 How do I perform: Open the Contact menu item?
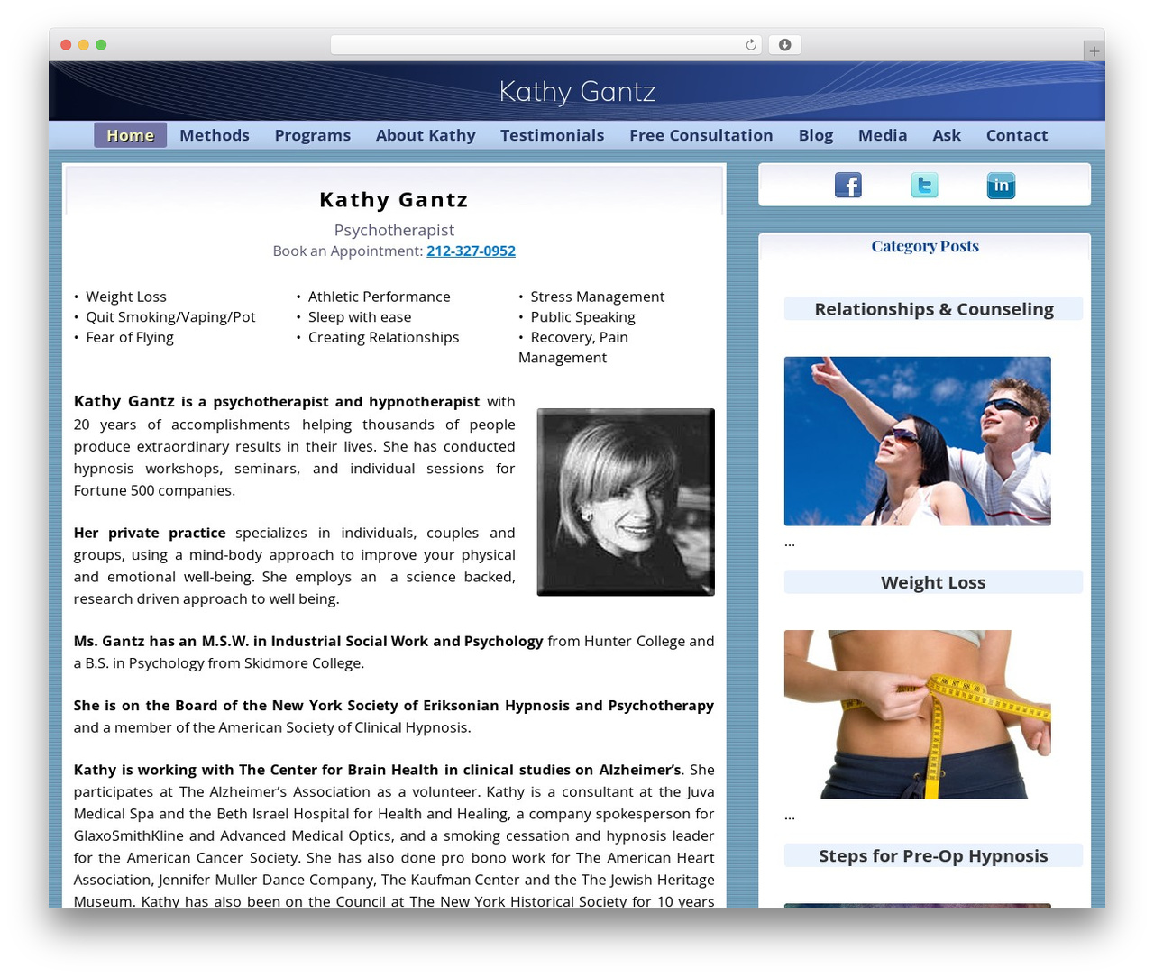click(1017, 135)
